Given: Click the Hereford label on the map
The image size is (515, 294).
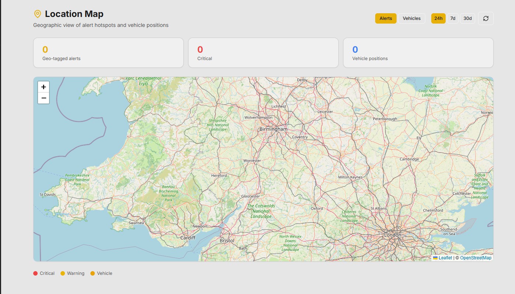Looking at the screenshot, I should [219, 175].
